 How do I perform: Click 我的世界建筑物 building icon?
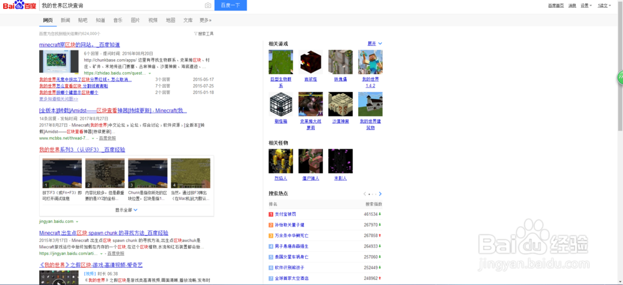pyautogui.click(x=370, y=105)
